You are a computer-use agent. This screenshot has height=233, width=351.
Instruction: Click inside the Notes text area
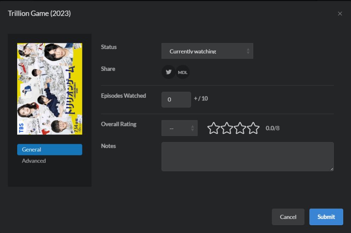(x=247, y=156)
